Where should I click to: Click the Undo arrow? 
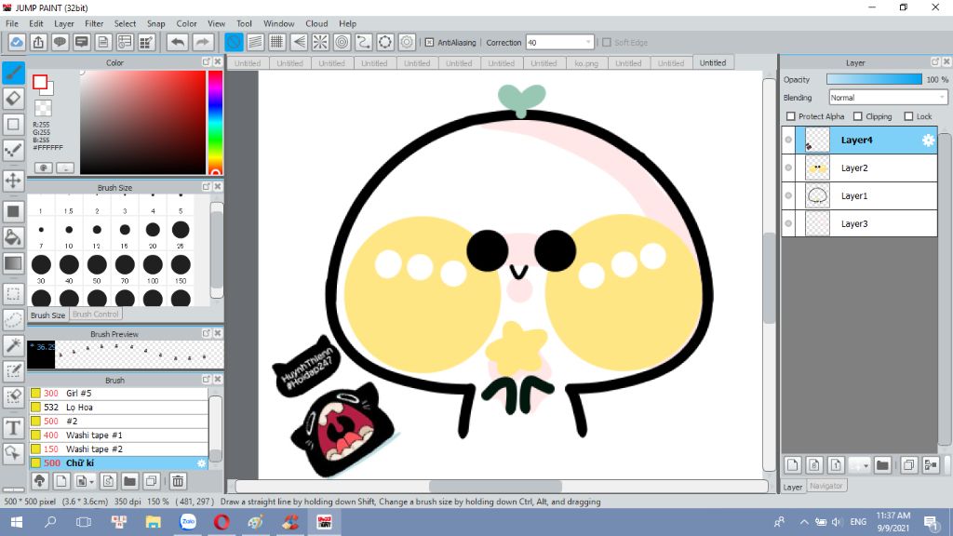(178, 42)
